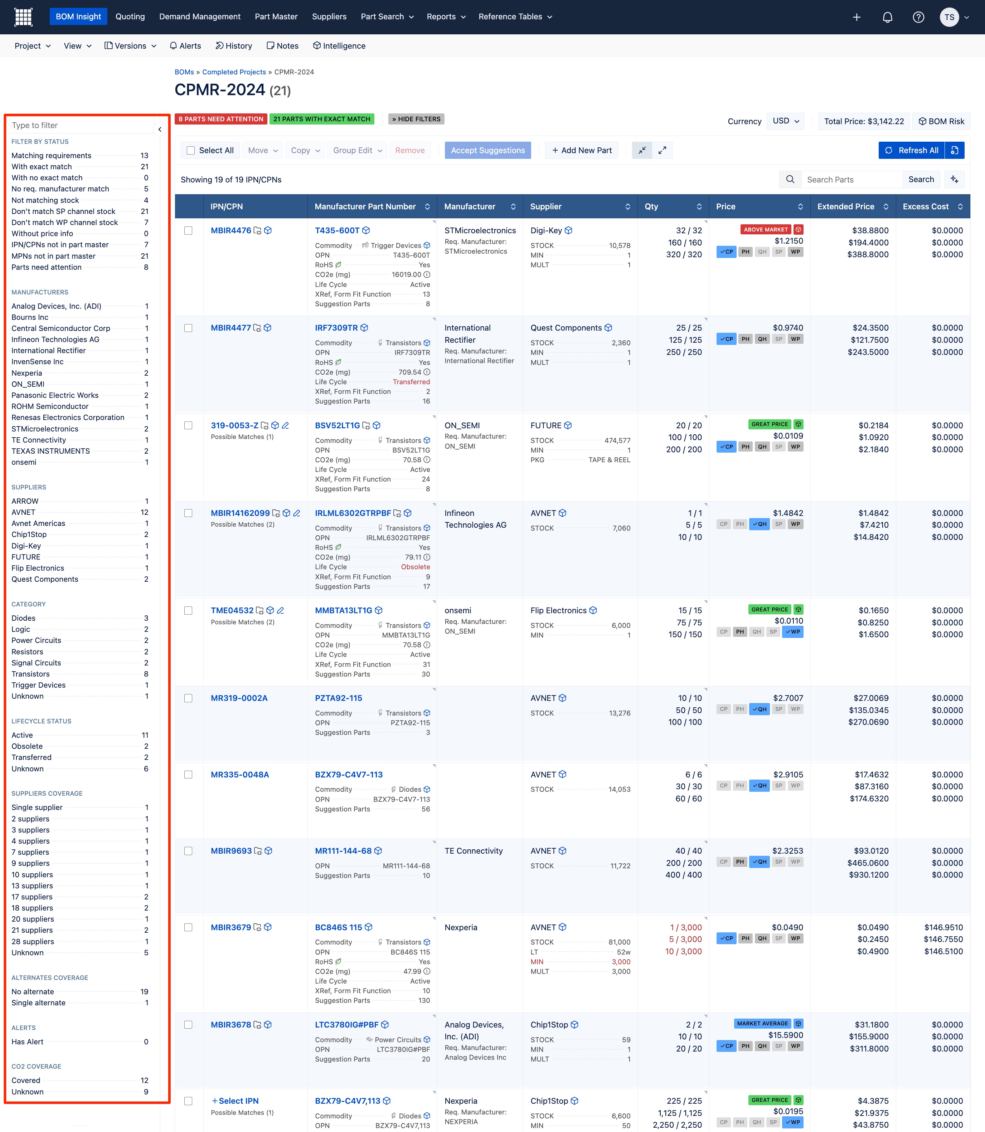Click the sparkle AI search icon

(x=954, y=179)
